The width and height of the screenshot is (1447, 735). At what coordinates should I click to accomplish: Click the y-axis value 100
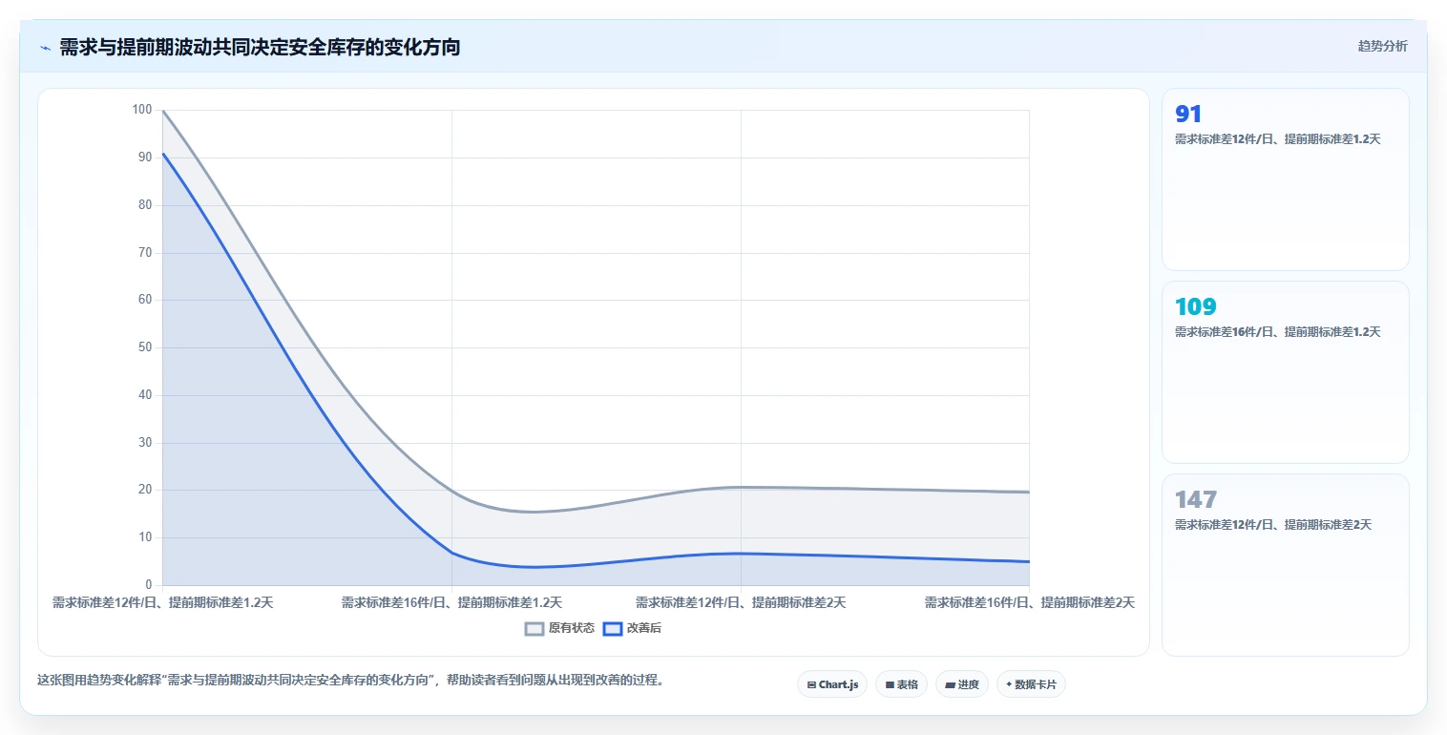(142, 110)
